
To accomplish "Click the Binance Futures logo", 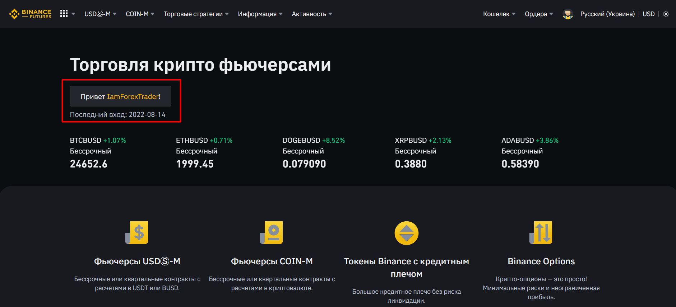I will pos(30,14).
